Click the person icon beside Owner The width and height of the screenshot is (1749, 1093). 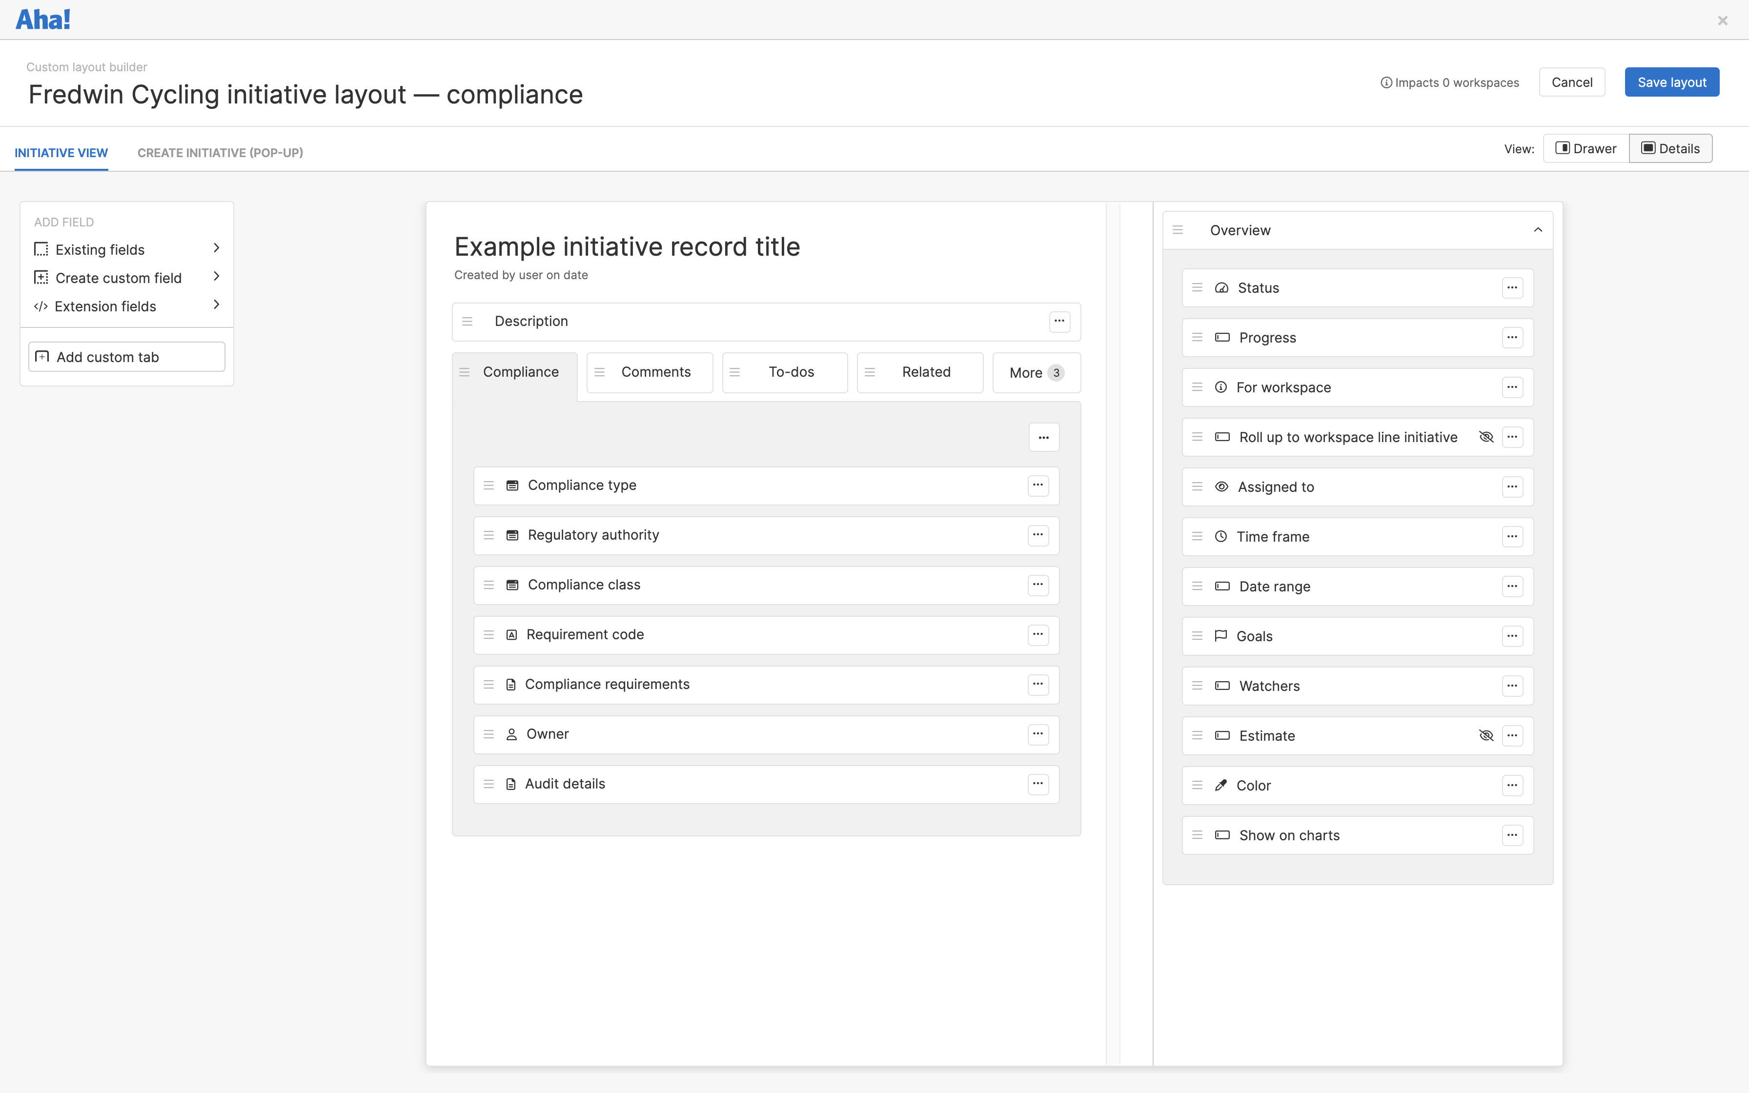point(512,734)
